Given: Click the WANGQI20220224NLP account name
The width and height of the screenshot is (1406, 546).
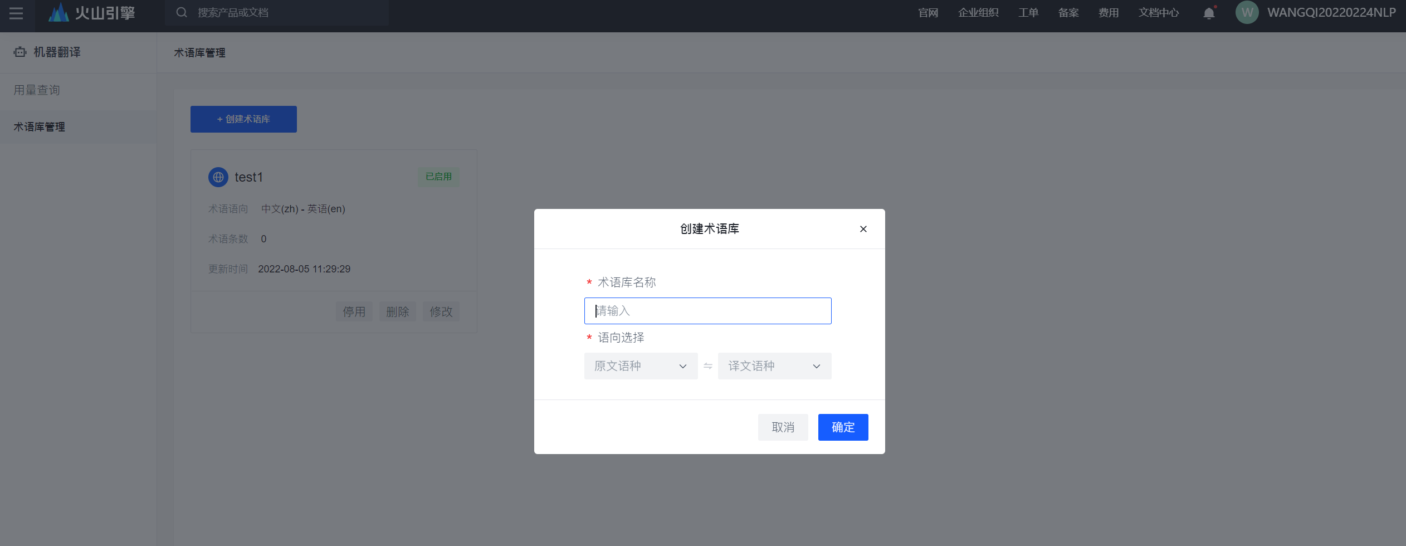Looking at the screenshot, I should tap(1331, 13).
